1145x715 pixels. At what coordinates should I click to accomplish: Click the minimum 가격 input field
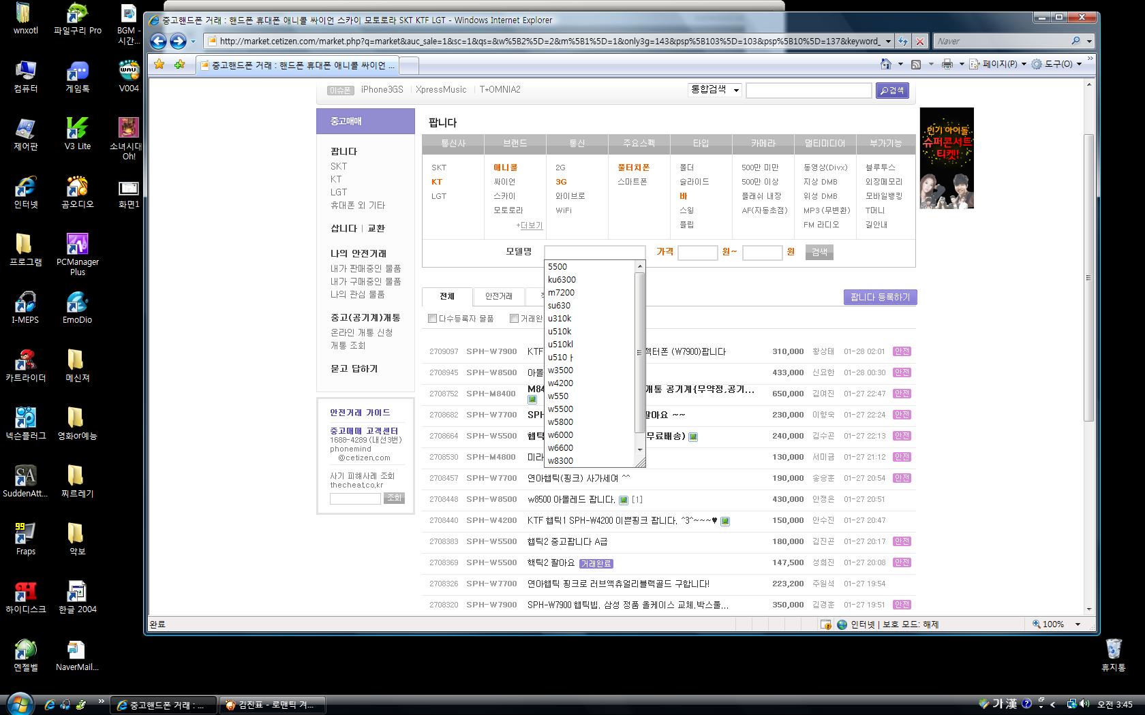point(697,253)
